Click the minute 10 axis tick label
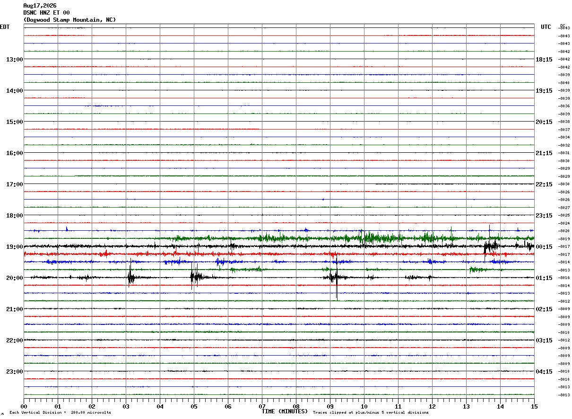This screenshot has width=572, height=419. pos(364,407)
